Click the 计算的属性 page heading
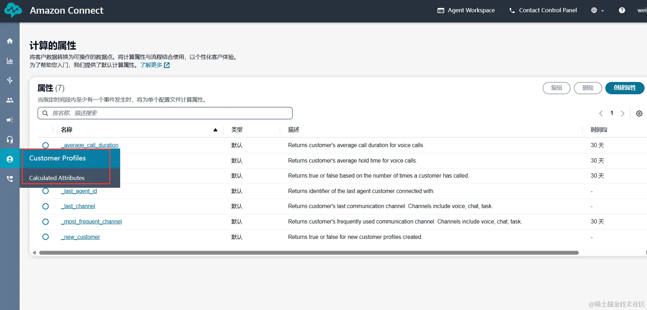647x310 pixels. pyautogui.click(x=53, y=46)
